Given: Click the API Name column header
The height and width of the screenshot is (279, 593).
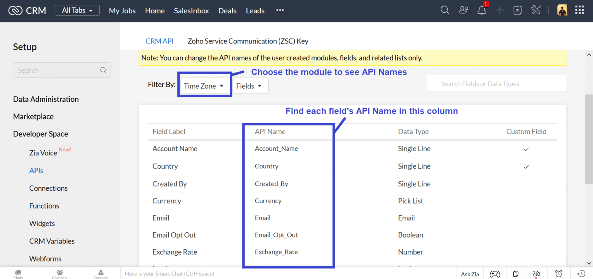Looking at the screenshot, I should 270,131.
